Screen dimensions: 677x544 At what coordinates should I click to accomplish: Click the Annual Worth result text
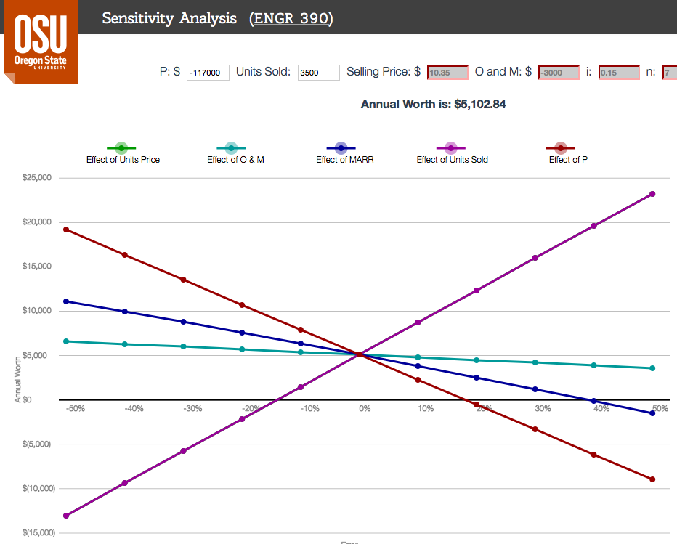(434, 104)
